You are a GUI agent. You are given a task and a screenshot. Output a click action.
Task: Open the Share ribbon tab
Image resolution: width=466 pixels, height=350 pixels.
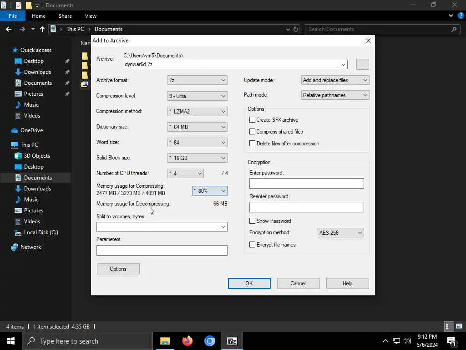click(65, 16)
